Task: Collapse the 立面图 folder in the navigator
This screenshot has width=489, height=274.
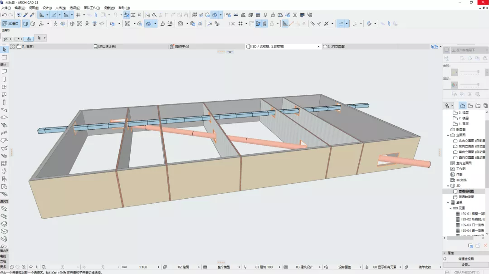Action: click(x=448, y=135)
